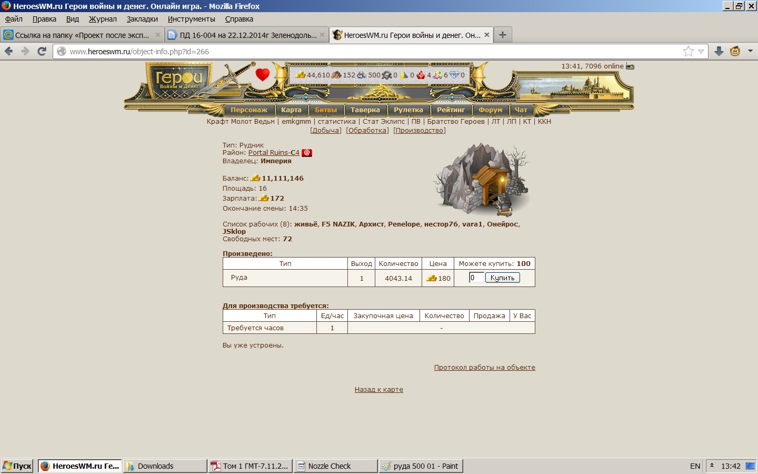Click the radio icon next to online count
Viewport: 758px width, 474px height.
click(630, 66)
